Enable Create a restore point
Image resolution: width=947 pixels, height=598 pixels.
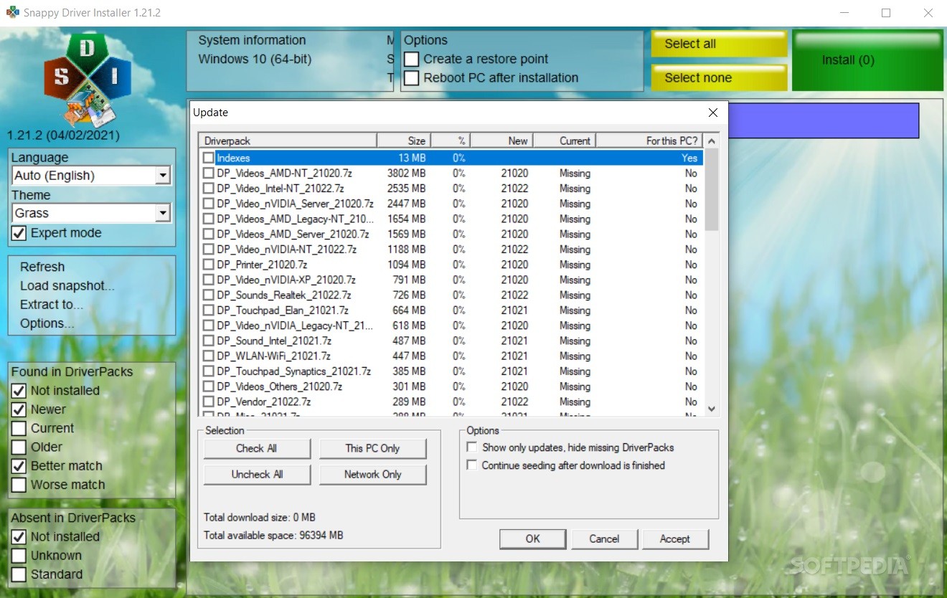pyautogui.click(x=411, y=59)
